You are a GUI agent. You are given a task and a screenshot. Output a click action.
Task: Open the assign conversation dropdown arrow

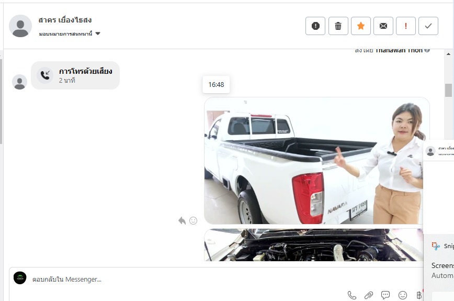(98, 34)
